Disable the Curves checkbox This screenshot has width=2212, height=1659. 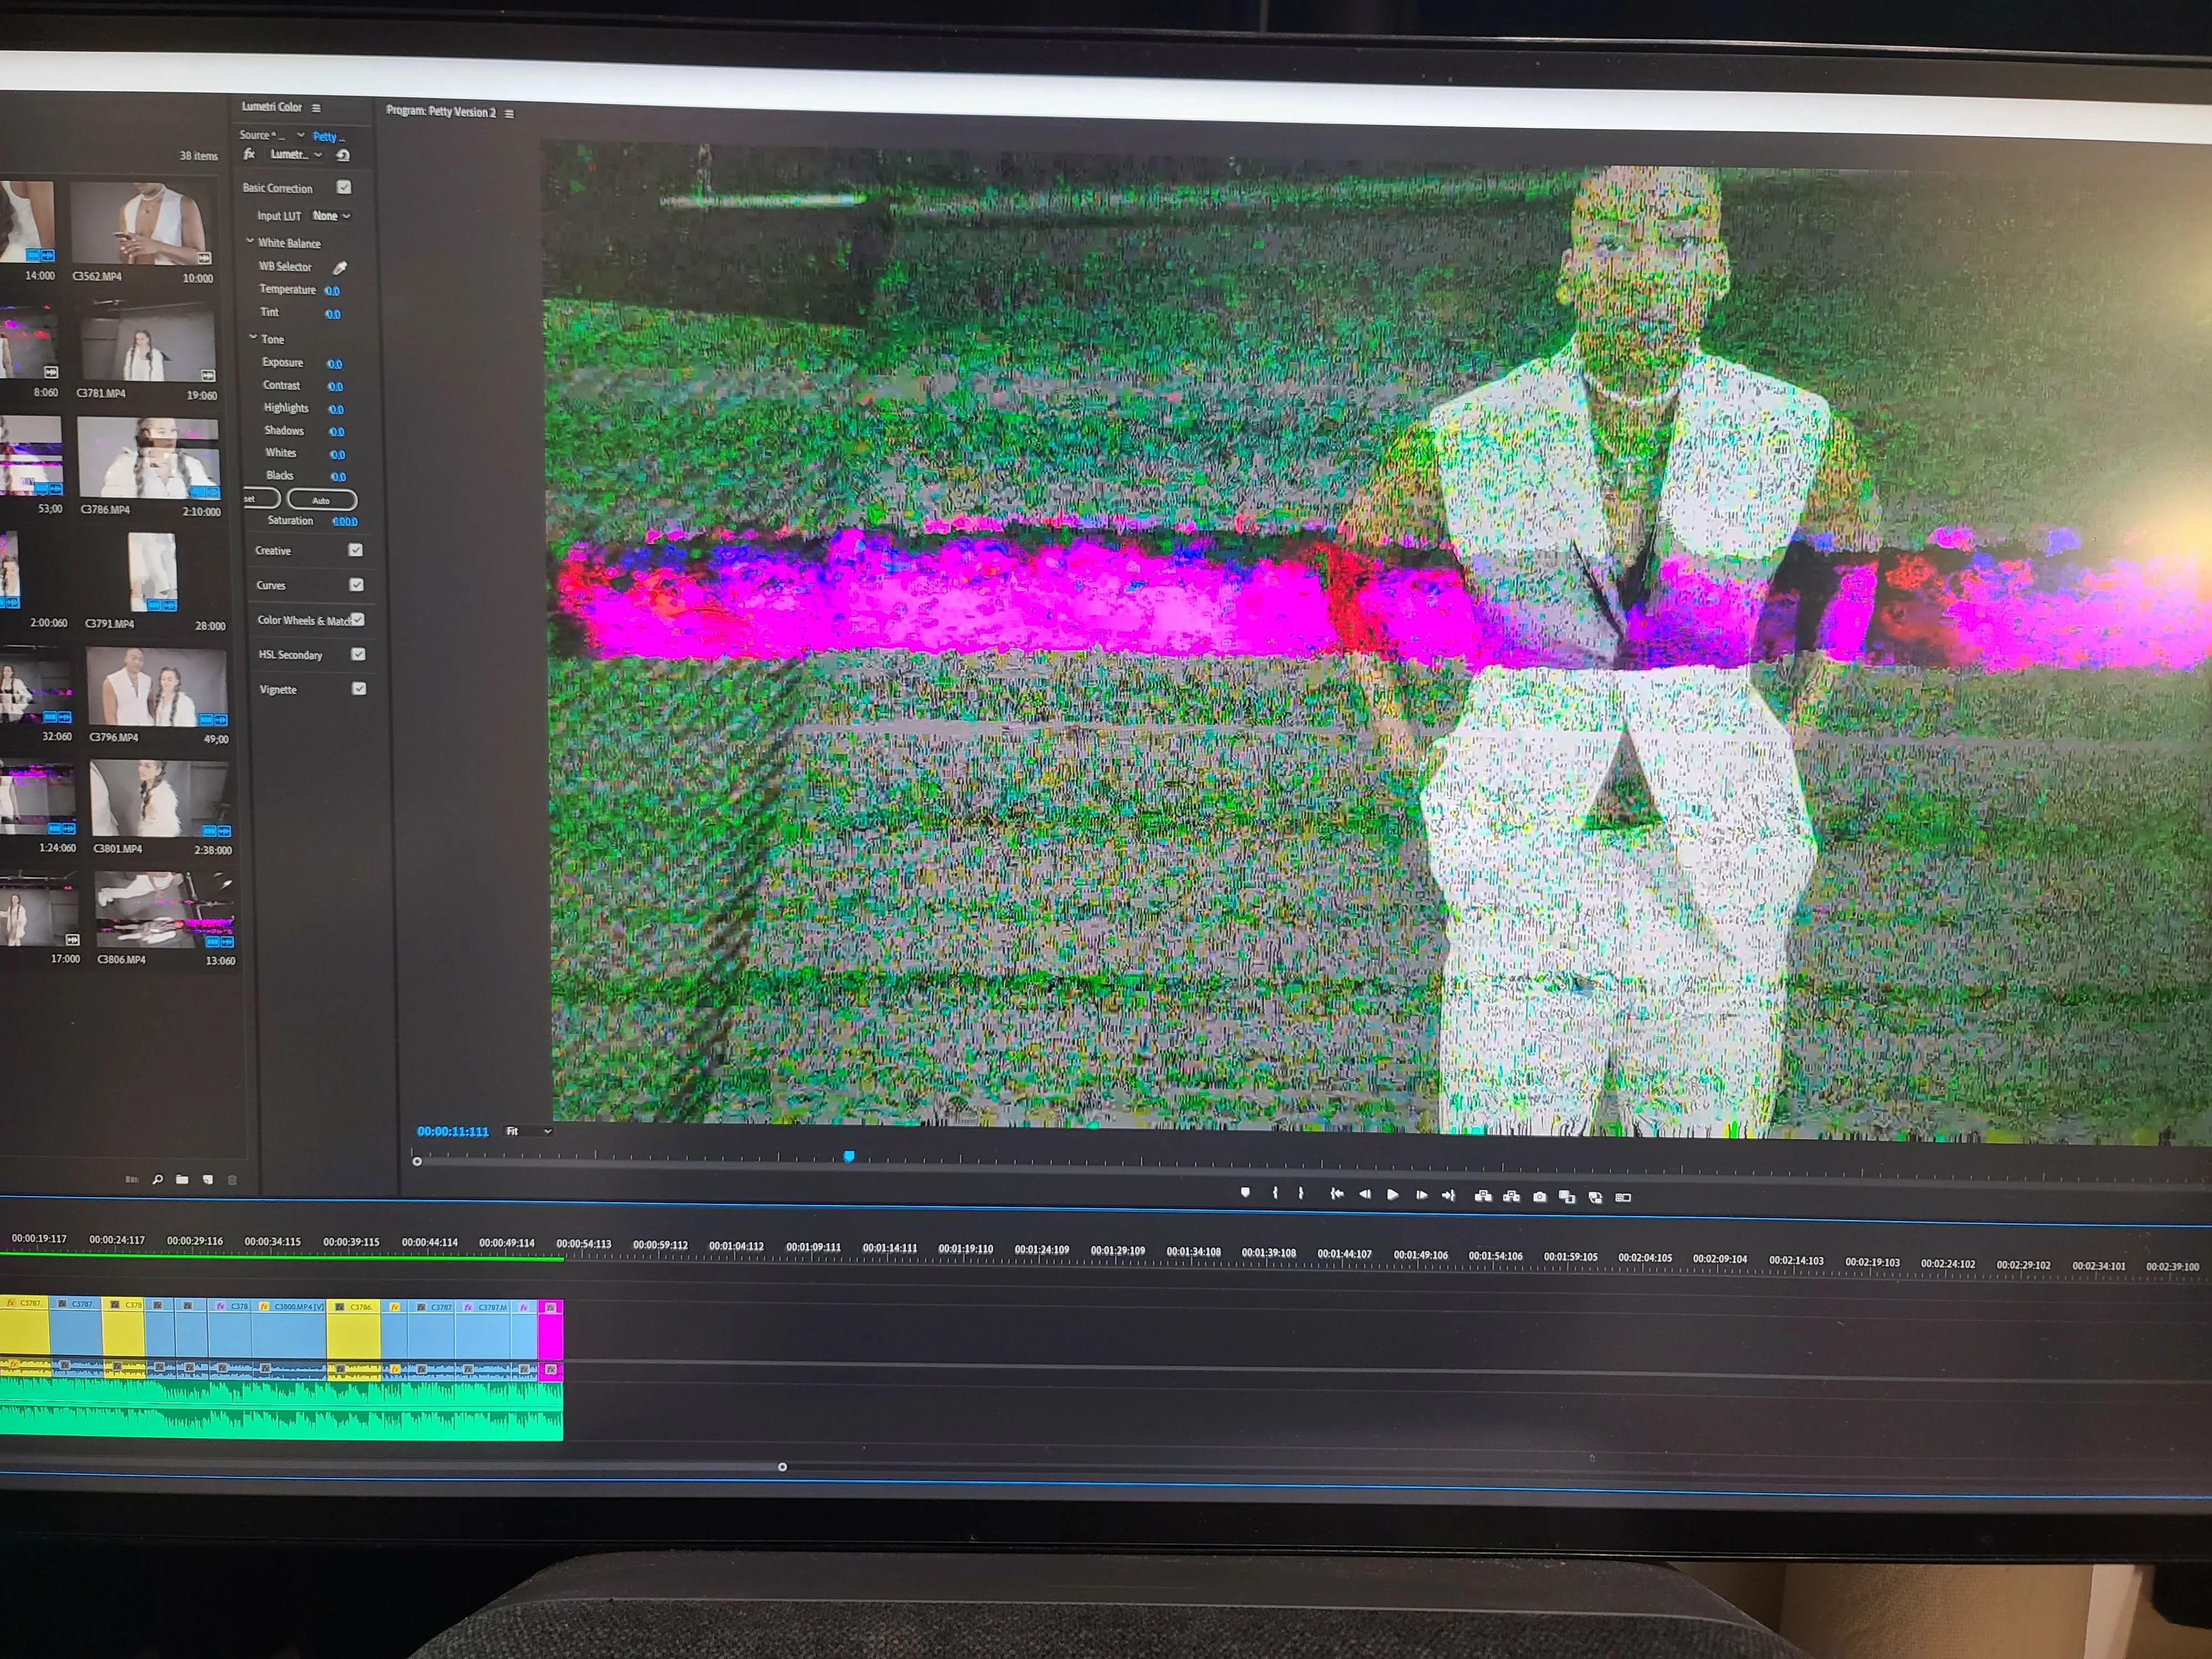tap(357, 585)
